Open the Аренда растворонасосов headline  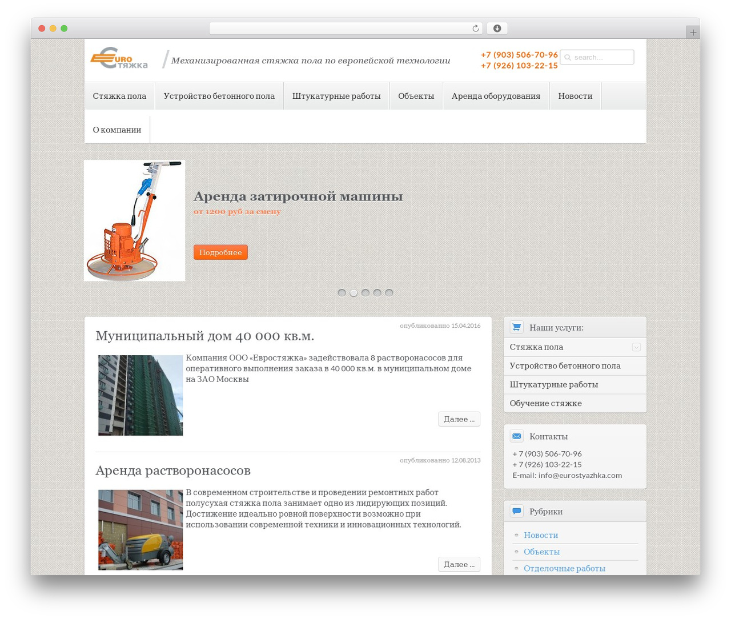coord(173,470)
